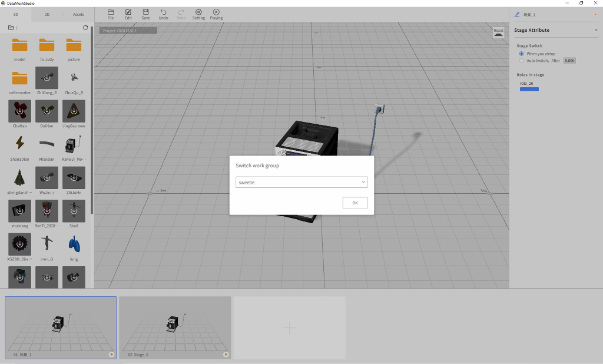Start Playing preview
The image size is (603, 364).
(216, 14)
